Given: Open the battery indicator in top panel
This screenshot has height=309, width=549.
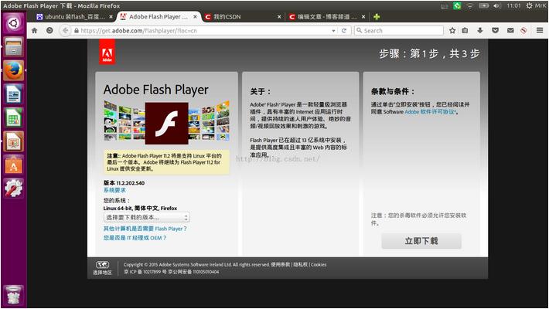Looking at the screenshot, I should 484,5.
